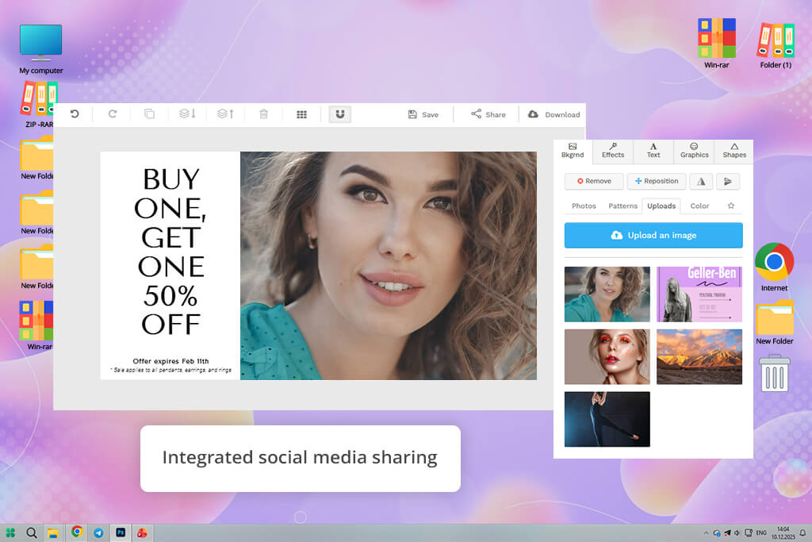This screenshot has width=812, height=542.
Task: Choose the curly-haired woman in teal thumbnail
Action: tap(607, 294)
